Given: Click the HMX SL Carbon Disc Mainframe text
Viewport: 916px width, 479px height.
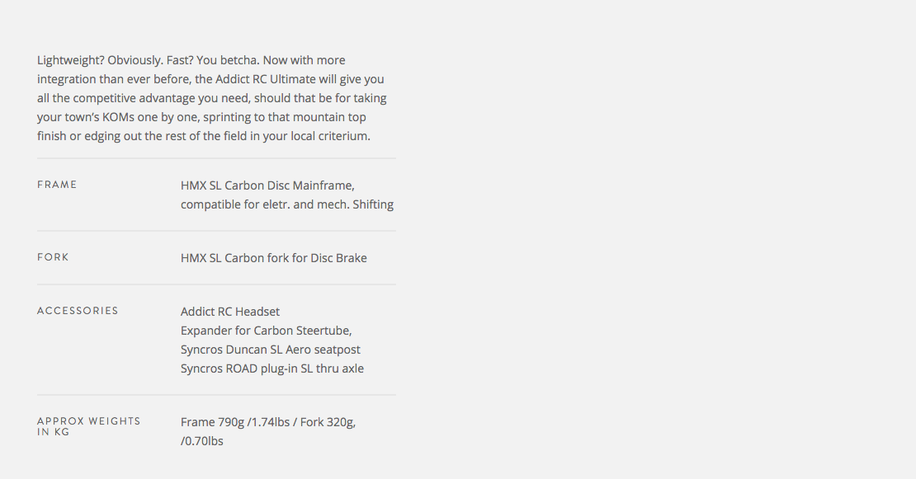Looking at the screenshot, I should tap(267, 185).
